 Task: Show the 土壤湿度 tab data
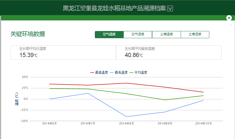point(195,34)
